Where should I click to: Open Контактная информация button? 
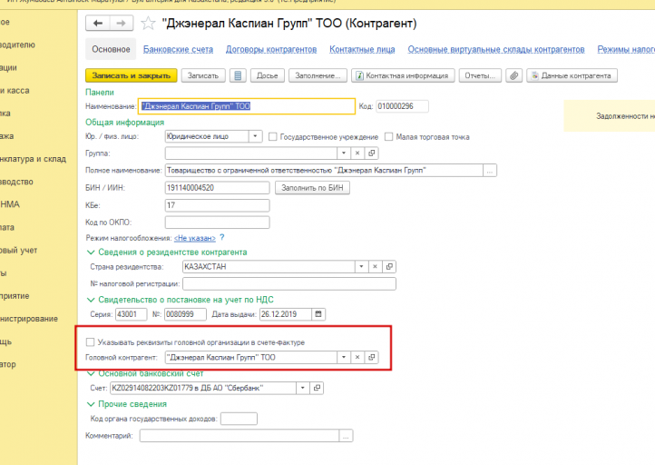coord(403,75)
